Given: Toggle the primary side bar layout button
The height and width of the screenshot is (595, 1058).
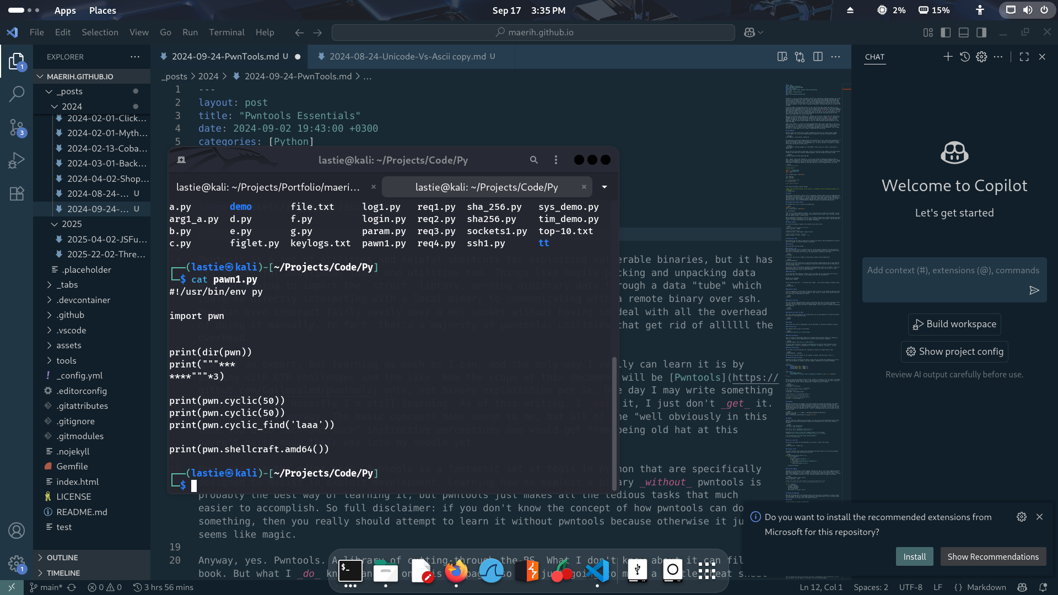Looking at the screenshot, I should (946, 33).
